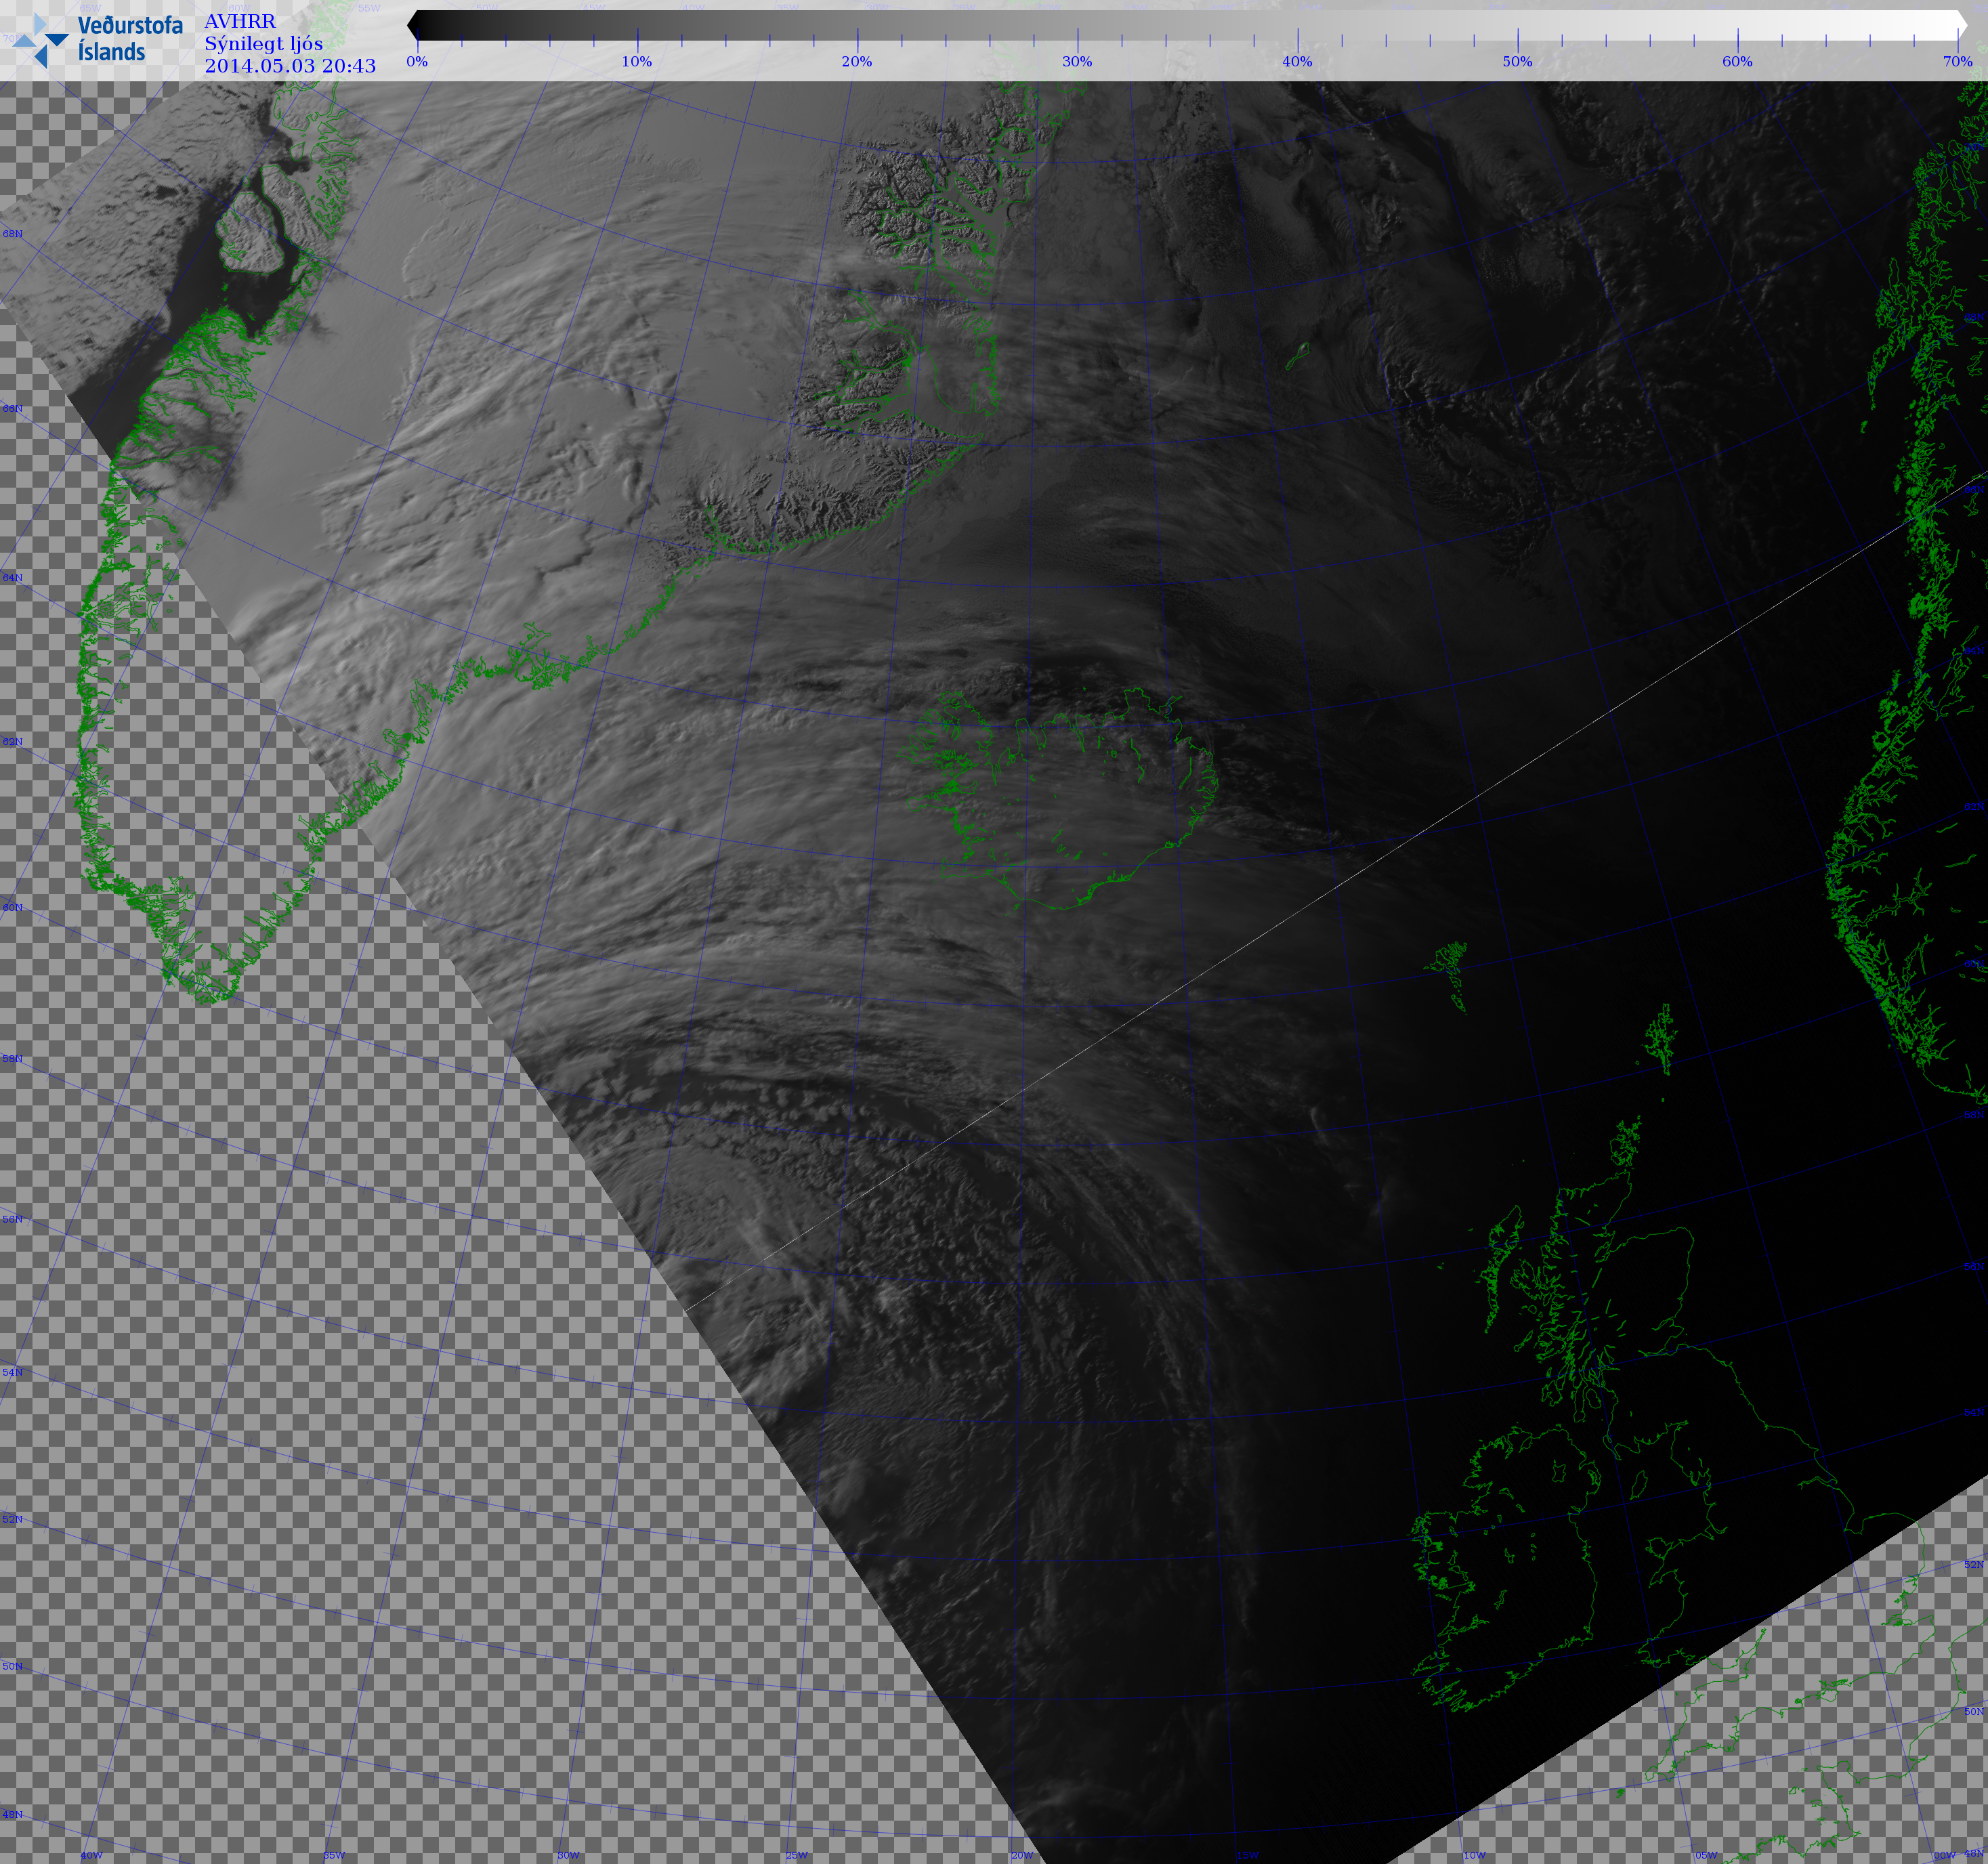Click the 20W longitude label at bottom
Viewport: 1988px width, 1864px height.
pos(1022,1855)
